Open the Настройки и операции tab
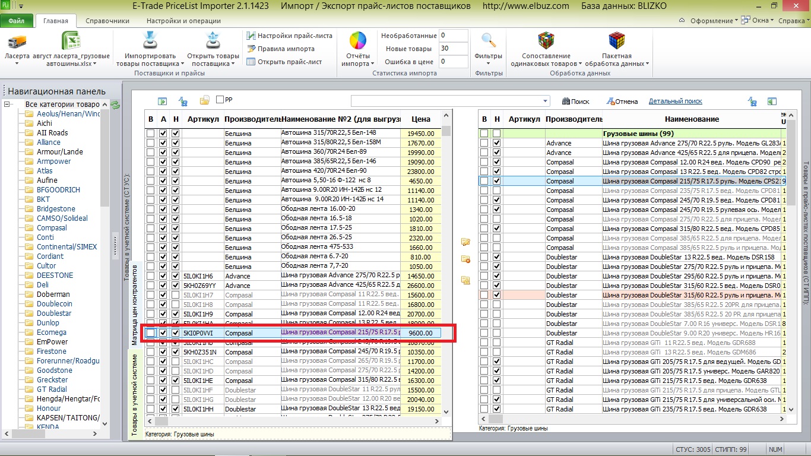This screenshot has height=456, width=811. (x=183, y=21)
